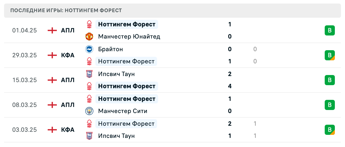
Task: Click the В result badge for the Manchester City match
Action: tap(330, 105)
